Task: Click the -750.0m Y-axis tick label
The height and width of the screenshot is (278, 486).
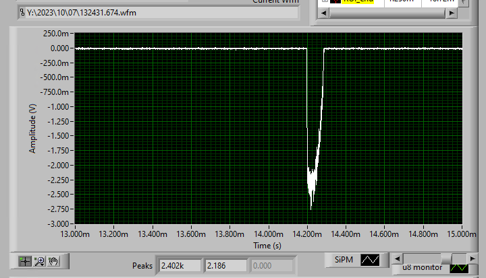Action: click(x=54, y=92)
